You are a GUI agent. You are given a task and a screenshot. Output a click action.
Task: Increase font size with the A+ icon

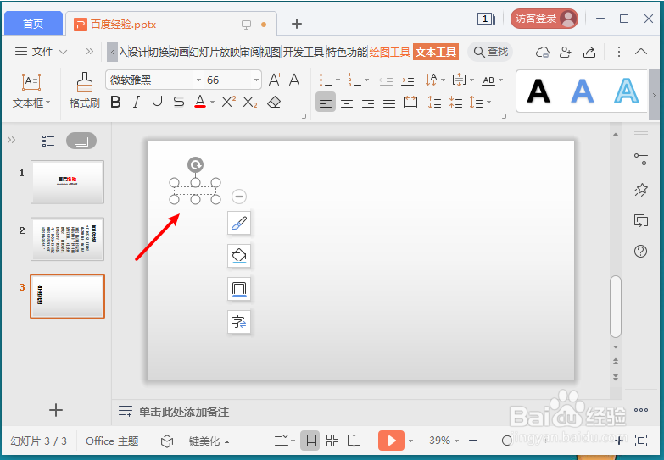[275, 80]
